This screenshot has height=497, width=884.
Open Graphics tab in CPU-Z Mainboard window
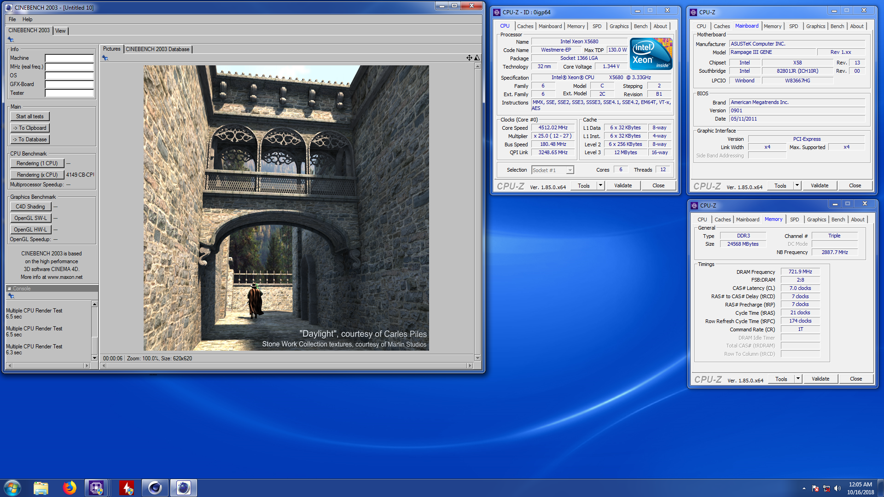coord(815,26)
